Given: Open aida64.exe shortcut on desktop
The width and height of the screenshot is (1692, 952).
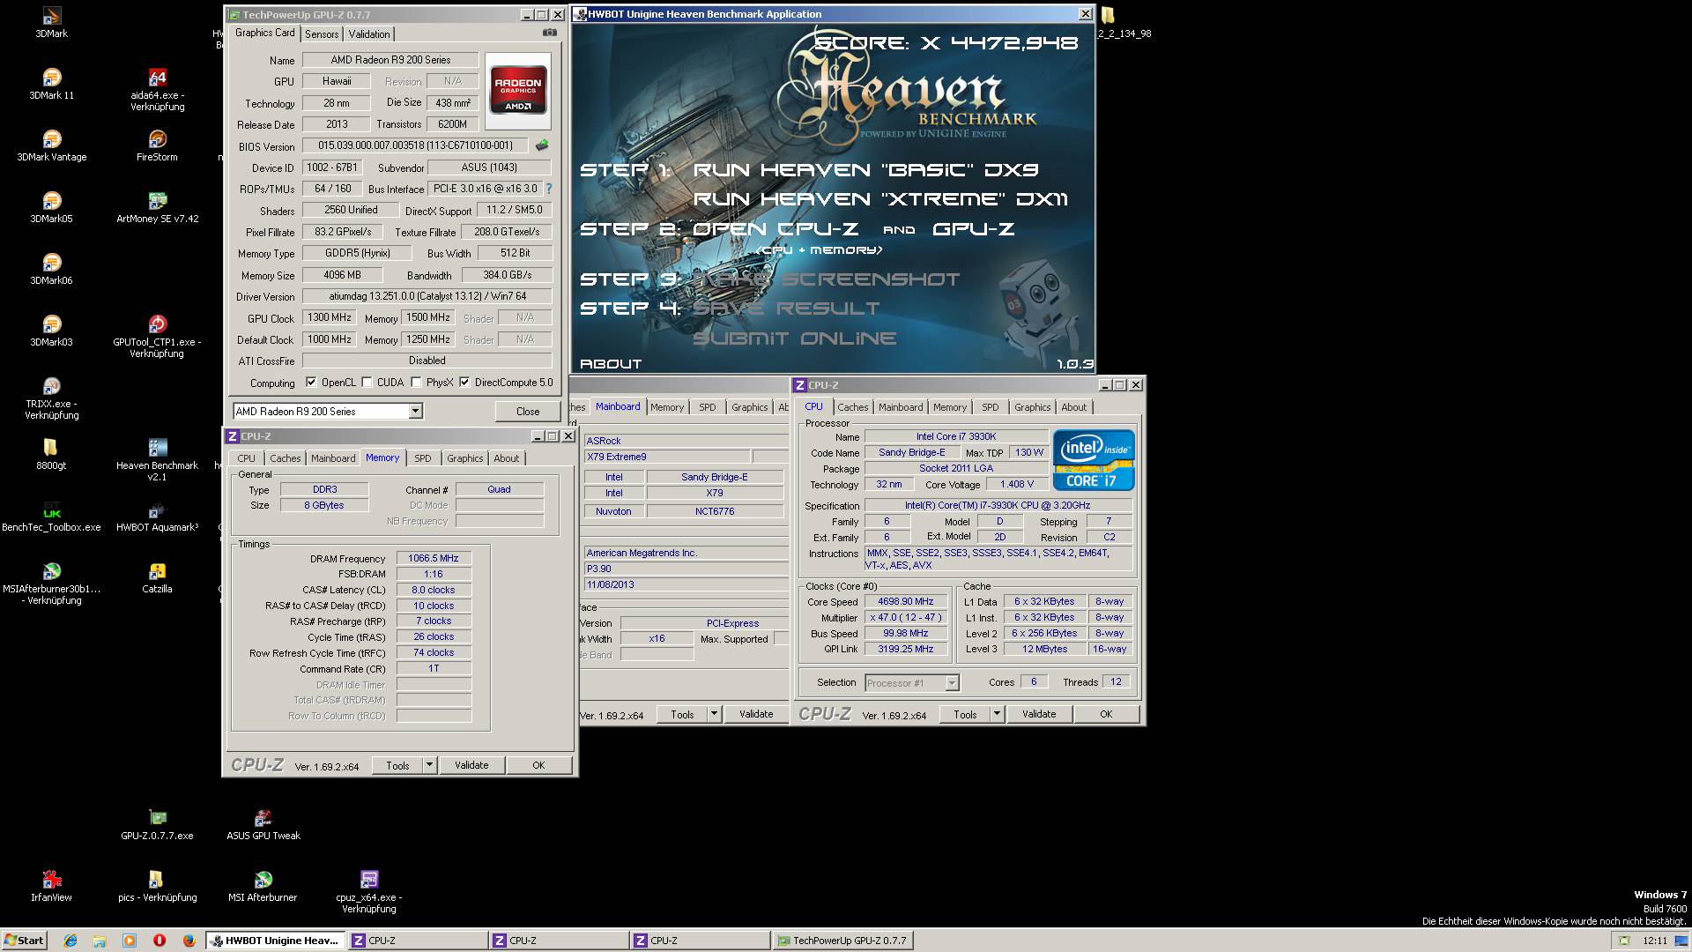Looking at the screenshot, I should (157, 89).
